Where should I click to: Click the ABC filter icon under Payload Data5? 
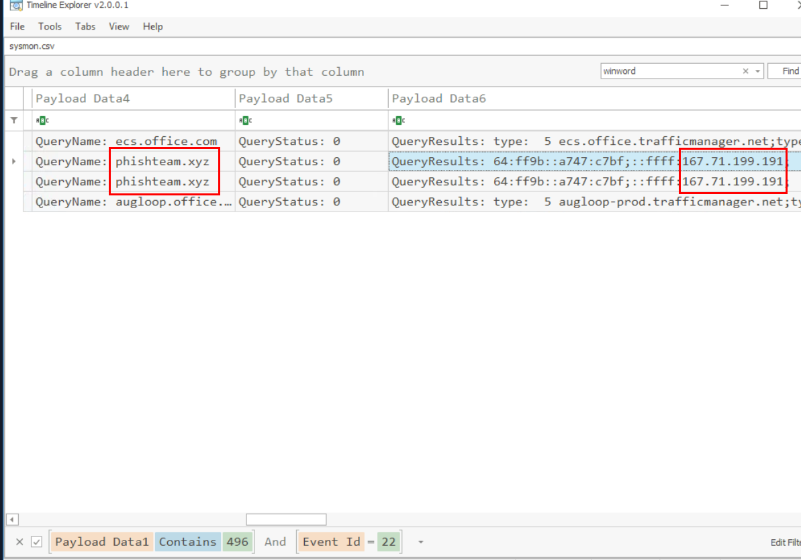pos(245,121)
